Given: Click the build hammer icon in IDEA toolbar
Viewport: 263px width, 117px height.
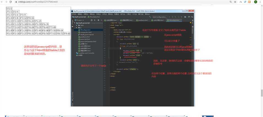Looking at the screenshot, I should (x=150, y=17).
